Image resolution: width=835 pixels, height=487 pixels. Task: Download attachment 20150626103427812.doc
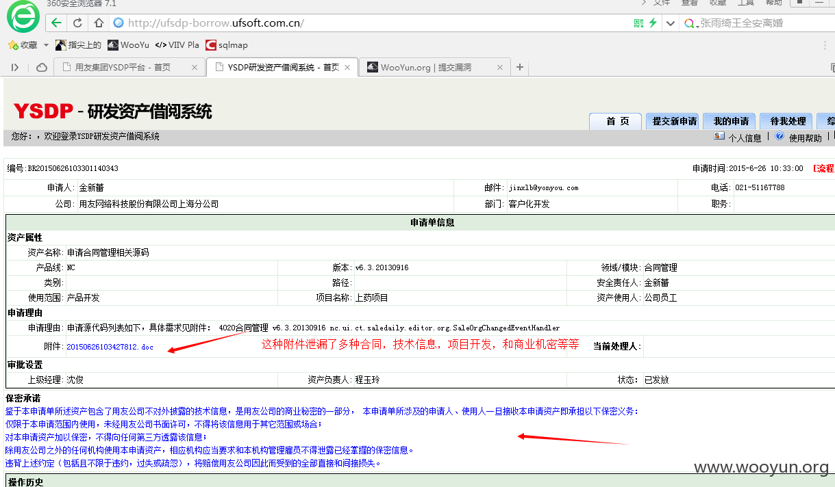point(110,347)
